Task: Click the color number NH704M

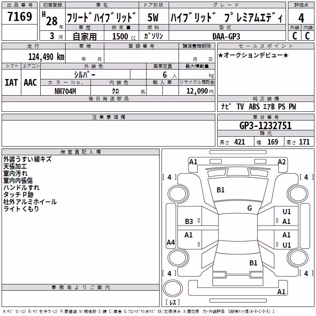Action: point(65,91)
